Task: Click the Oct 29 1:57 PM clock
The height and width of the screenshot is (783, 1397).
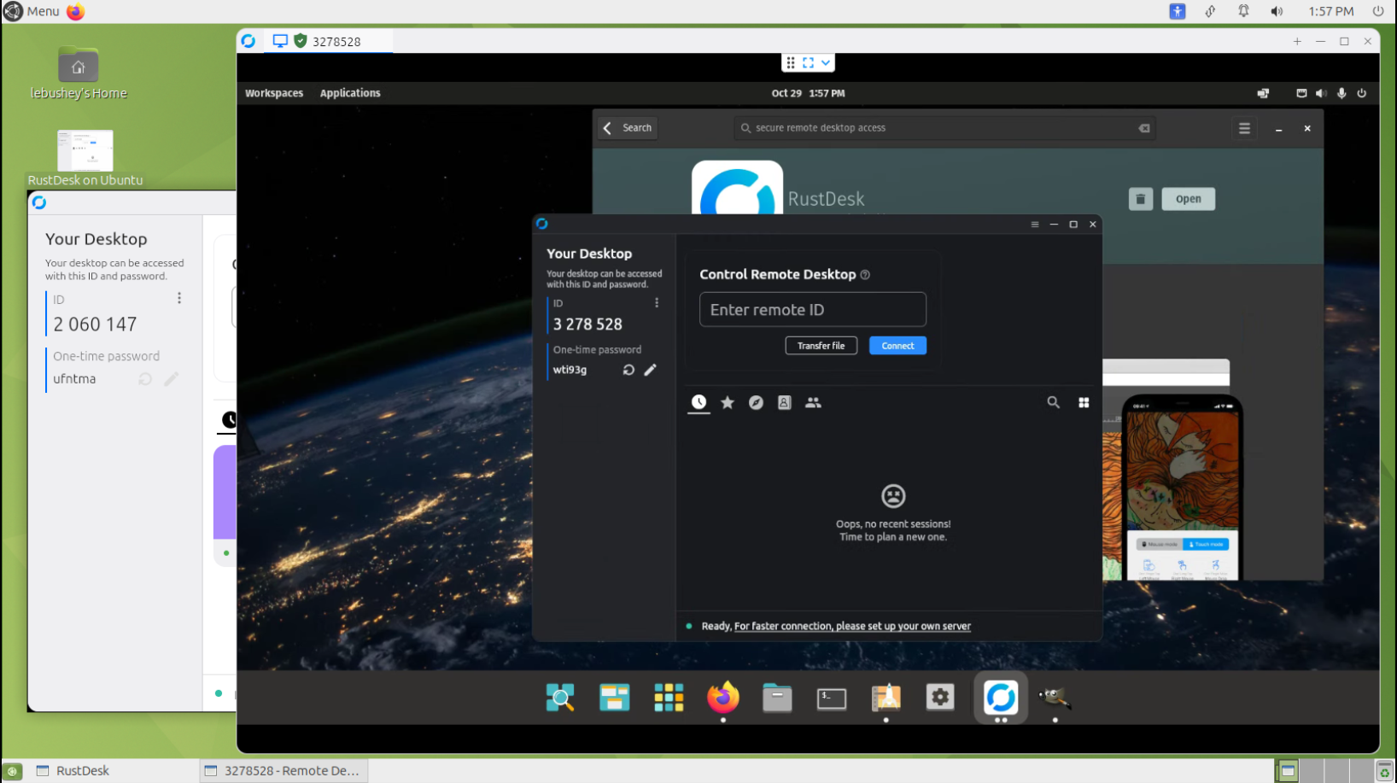Action: (x=808, y=93)
